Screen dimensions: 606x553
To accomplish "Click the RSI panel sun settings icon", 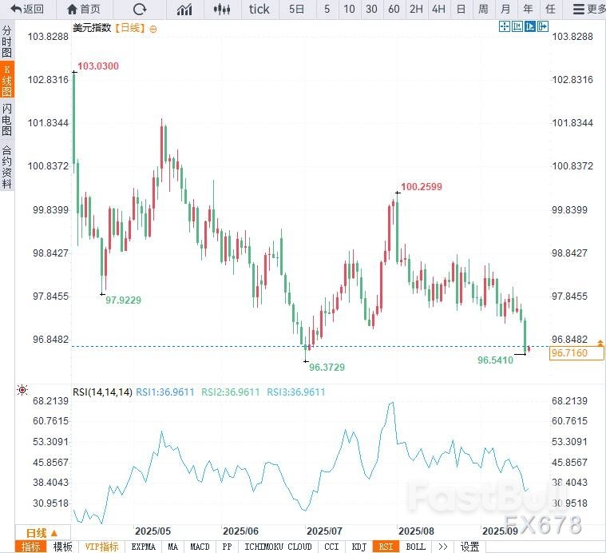I will [22, 391].
